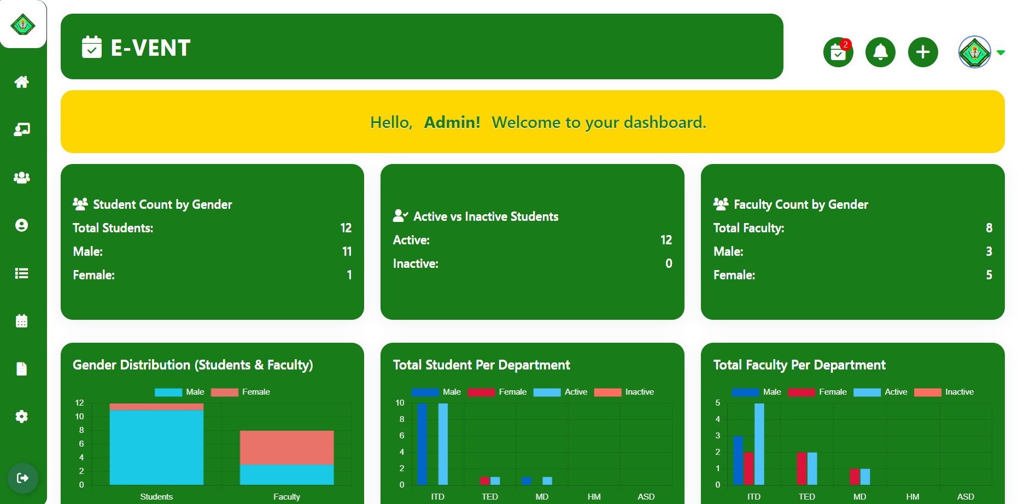The image size is (1018, 504).
Task: Toggle Male legend in Total Faculty Per Department
Action: [757, 392]
